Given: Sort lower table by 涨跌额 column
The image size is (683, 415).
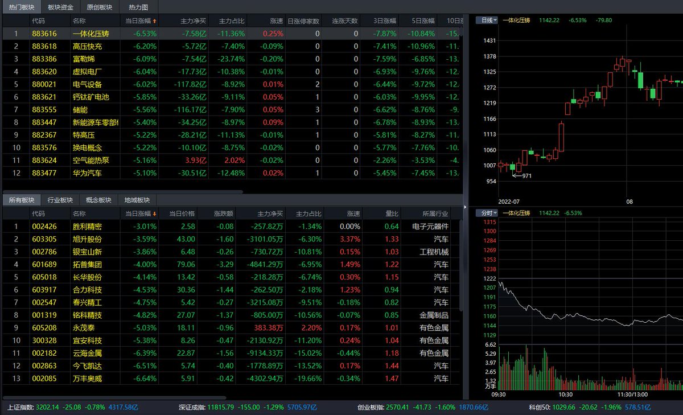Looking at the screenshot, I should click(224, 214).
